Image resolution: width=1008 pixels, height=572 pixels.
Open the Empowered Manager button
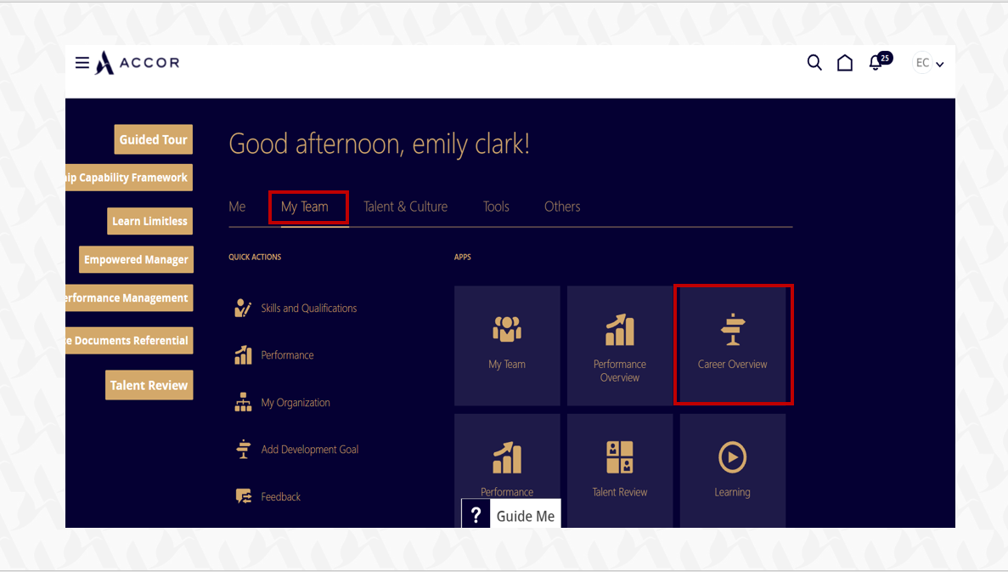pyautogui.click(x=136, y=259)
